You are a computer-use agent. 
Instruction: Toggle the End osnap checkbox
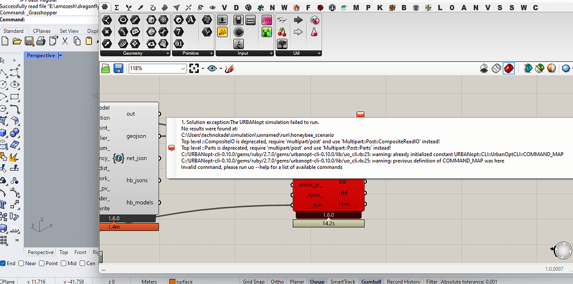coord(3,263)
